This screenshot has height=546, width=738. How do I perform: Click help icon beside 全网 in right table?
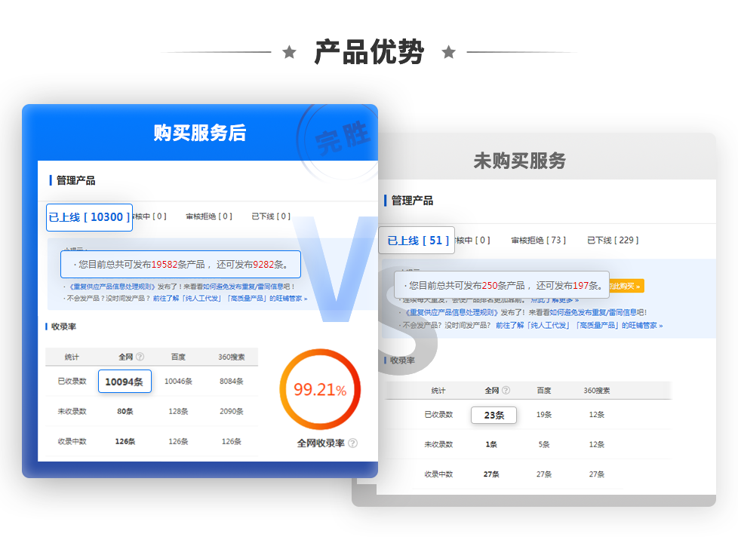[506, 391]
